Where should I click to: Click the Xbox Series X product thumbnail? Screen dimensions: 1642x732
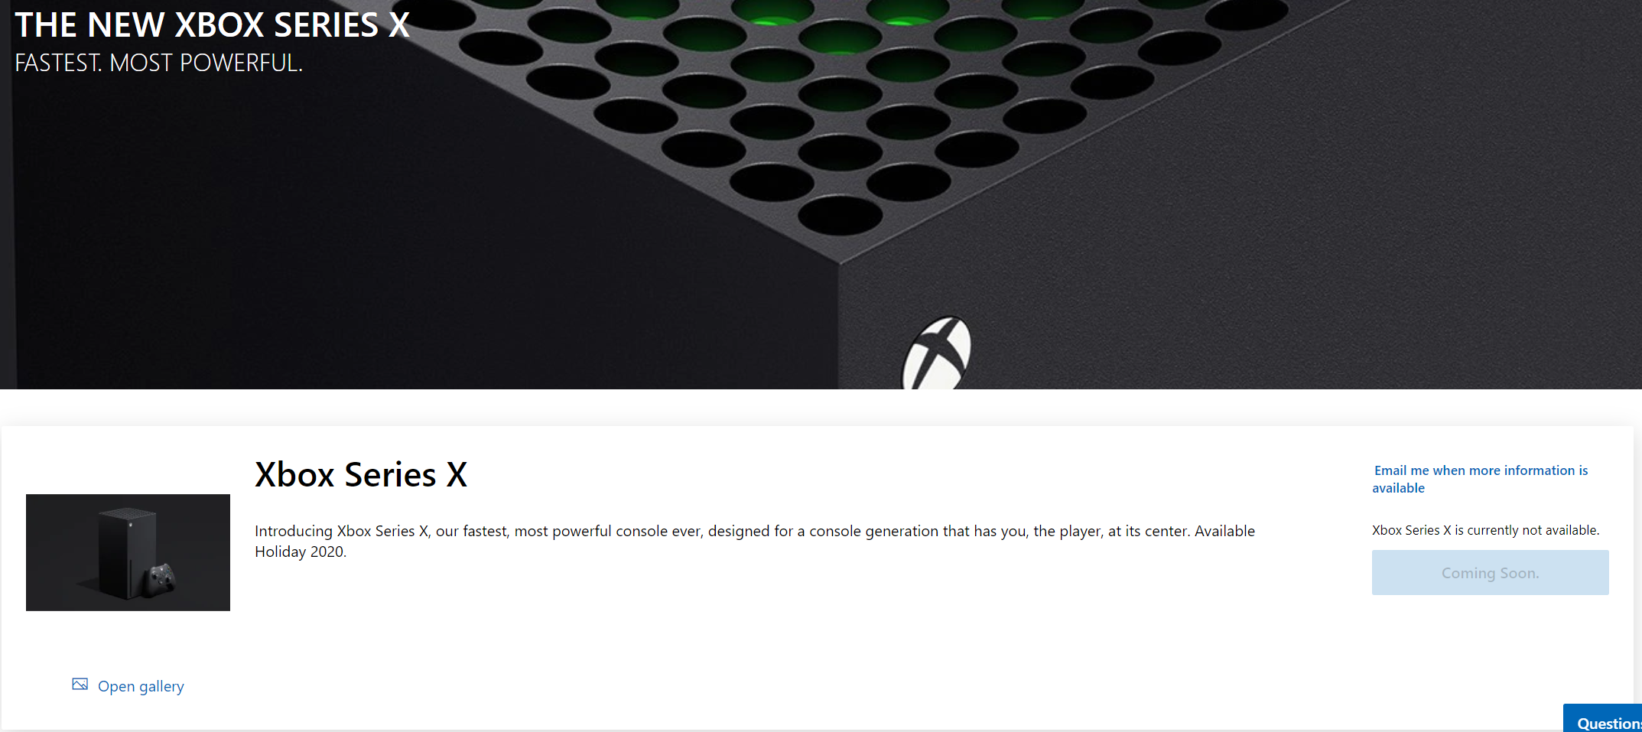point(128,552)
